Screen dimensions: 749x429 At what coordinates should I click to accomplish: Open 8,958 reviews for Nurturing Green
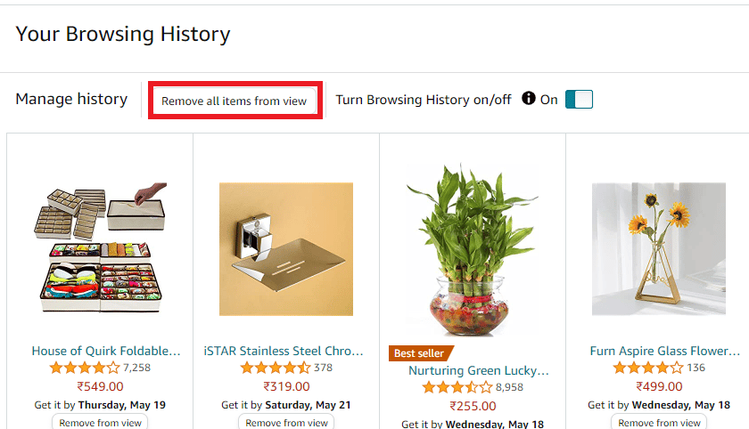[x=512, y=387]
